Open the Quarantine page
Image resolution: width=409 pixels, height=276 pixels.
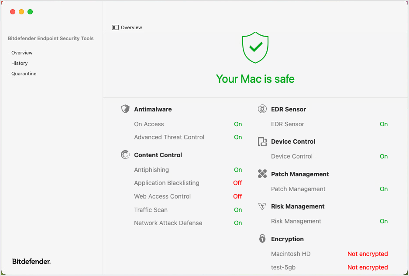[24, 74]
